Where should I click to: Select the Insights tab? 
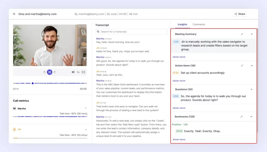[182, 24]
